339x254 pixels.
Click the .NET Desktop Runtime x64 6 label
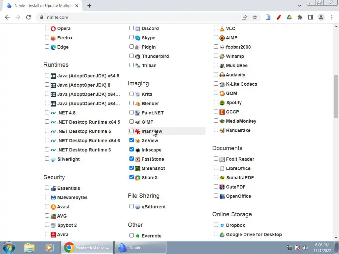pyautogui.click(x=88, y=141)
